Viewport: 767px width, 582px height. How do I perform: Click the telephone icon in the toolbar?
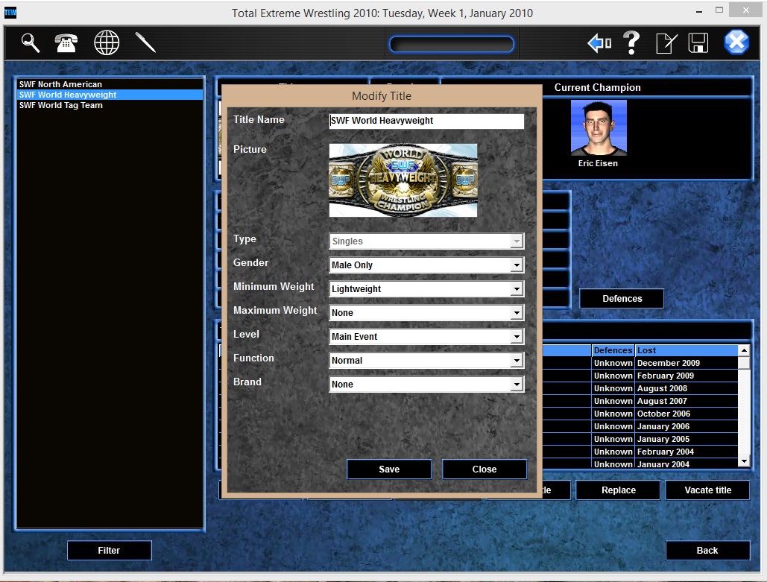pyautogui.click(x=66, y=42)
